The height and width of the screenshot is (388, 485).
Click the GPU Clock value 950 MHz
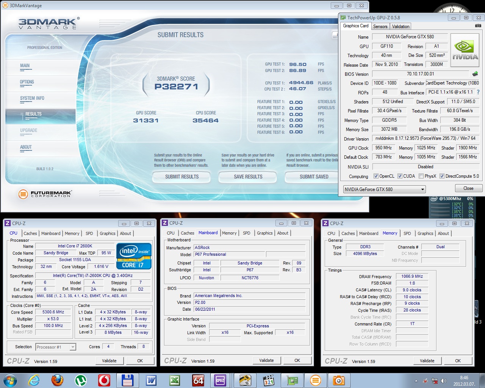coord(383,148)
